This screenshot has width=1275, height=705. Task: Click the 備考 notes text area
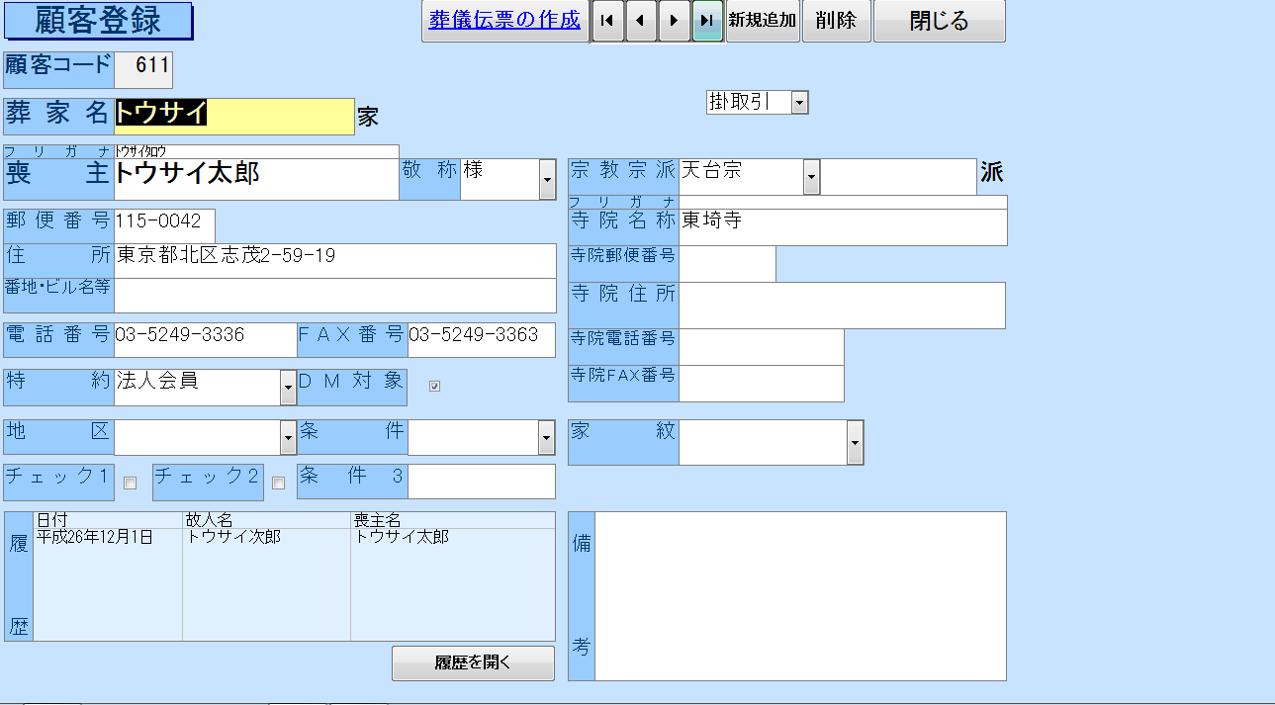coord(799,595)
